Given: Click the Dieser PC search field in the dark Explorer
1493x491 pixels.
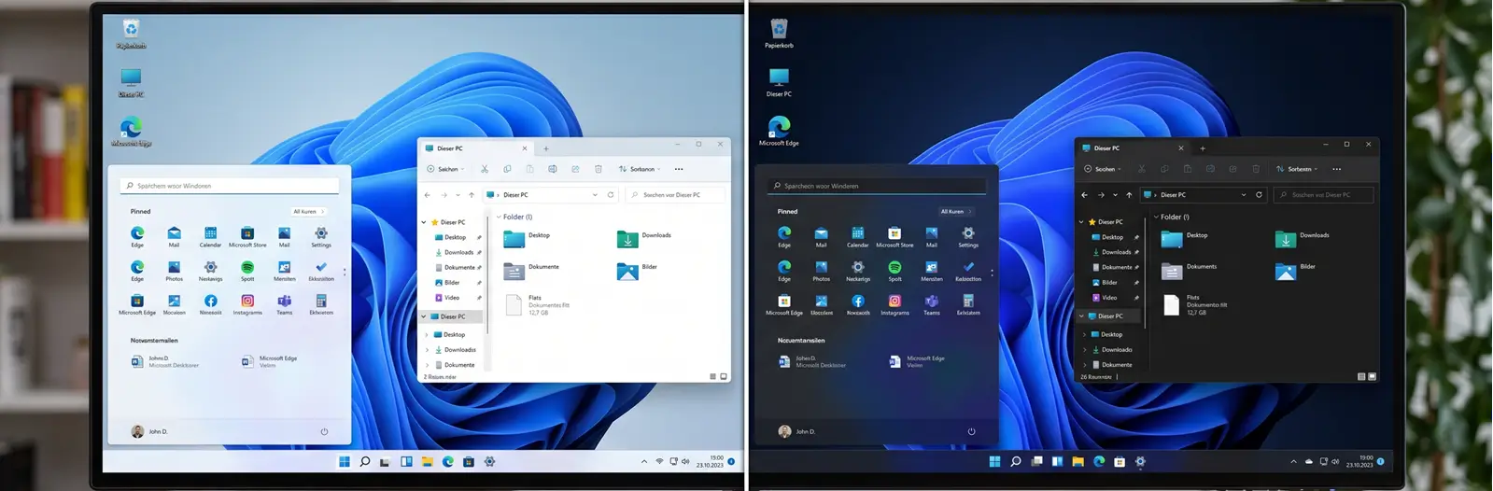Looking at the screenshot, I should [1324, 195].
